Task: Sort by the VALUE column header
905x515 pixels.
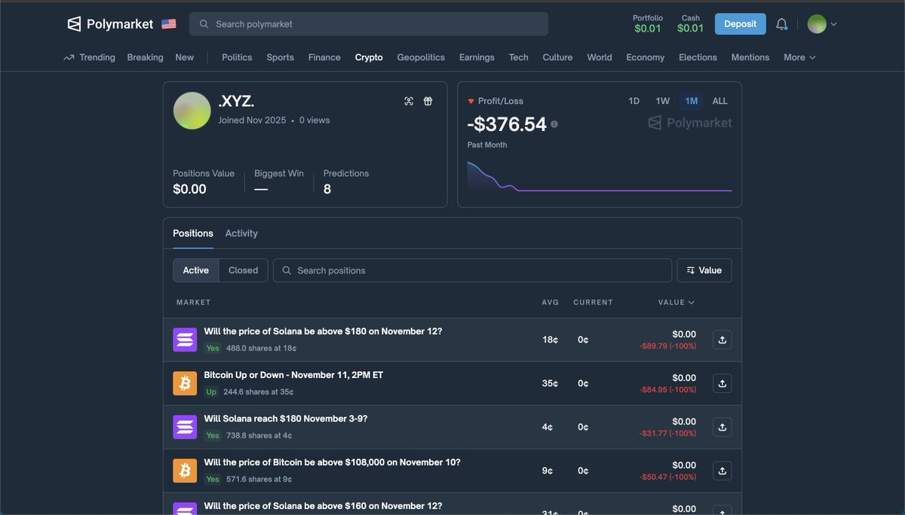Action: pos(676,302)
